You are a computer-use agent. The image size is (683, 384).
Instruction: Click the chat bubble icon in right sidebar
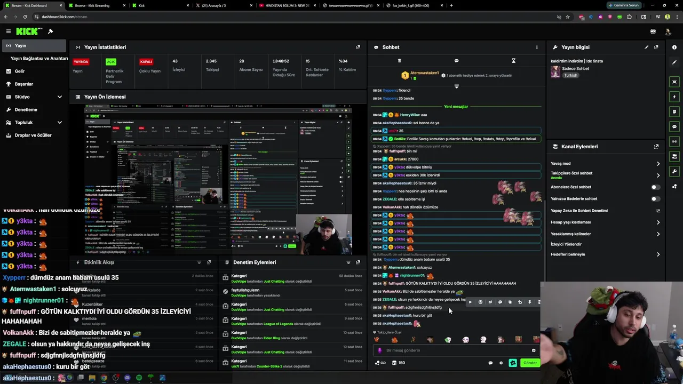tap(674, 126)
